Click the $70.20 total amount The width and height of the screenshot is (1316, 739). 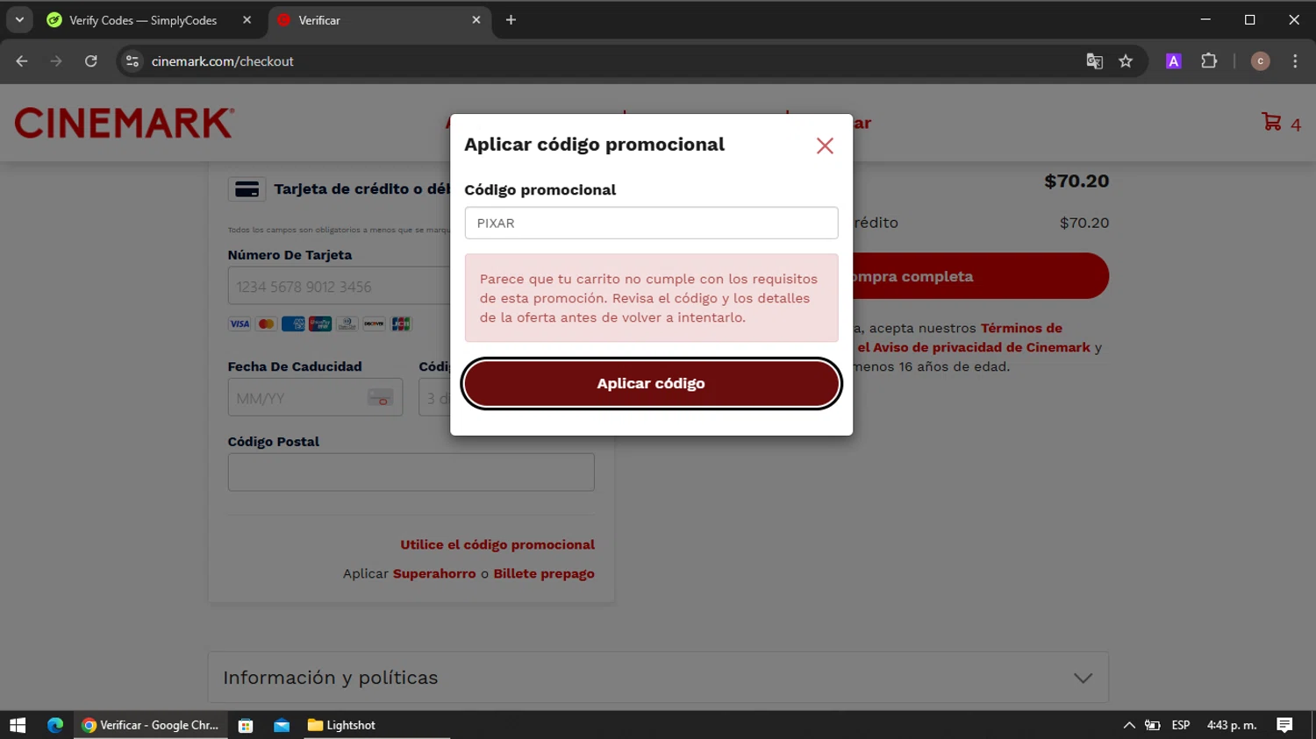click(1076, 181)
